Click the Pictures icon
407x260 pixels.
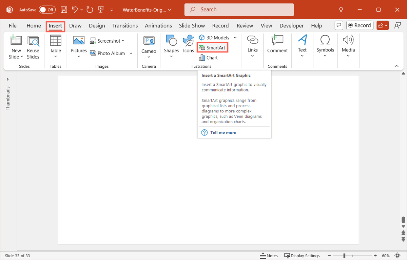click(x=79, y=40)
